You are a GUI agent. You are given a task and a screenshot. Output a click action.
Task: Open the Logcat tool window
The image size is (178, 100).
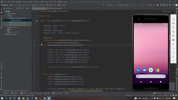point(39,93)
